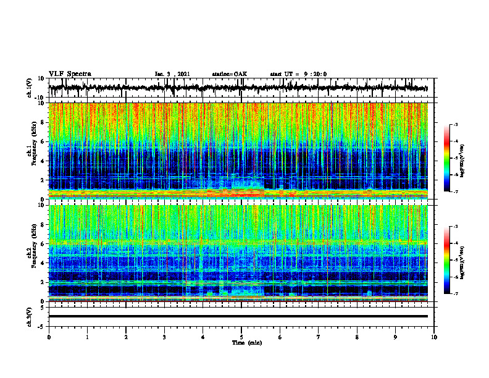Click the '-5' tick on ch.2 color bar
This screenshot has height=378, width=489.
[455, 260]
